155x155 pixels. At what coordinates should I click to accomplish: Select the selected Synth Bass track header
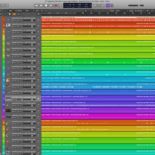23,98
